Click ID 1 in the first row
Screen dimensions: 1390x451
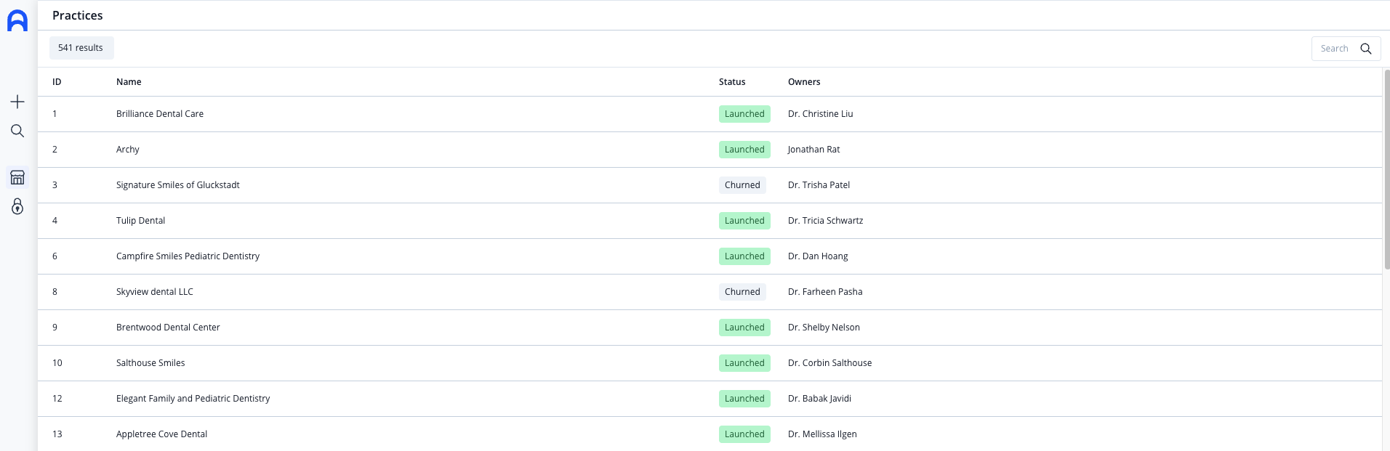(x=55, y=114)
